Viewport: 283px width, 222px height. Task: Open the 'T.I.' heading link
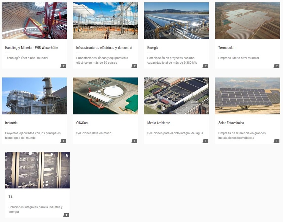[x=11, y=197]
